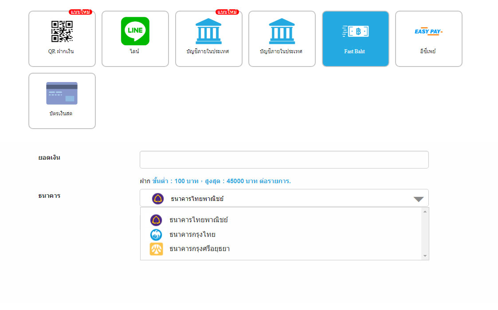Image resolution: width=498 pixels, height=310 pixels.
Task: Click the yellow Krungsri logo in bank list
Action: (156, 249)
